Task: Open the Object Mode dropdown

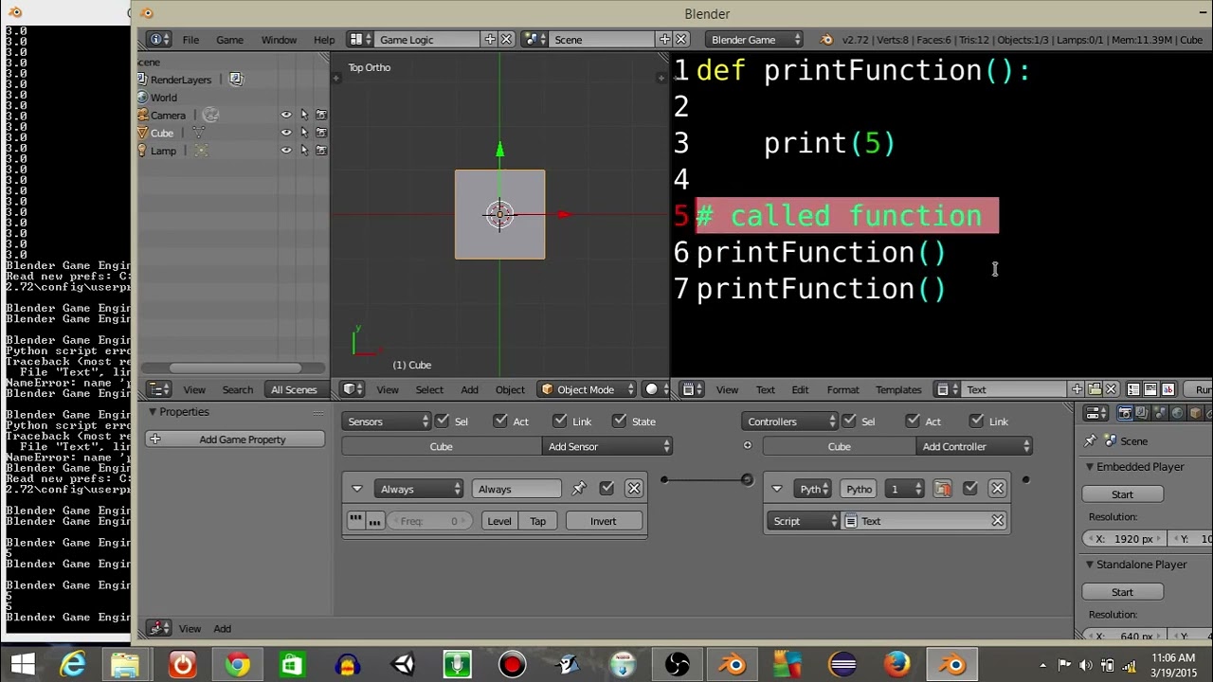Action: (x=587, y=389)
